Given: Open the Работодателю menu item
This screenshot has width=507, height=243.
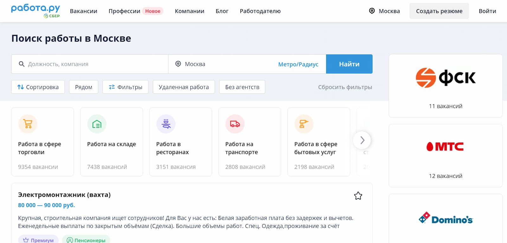Looking at the screenshot, I should pos(260,11).
